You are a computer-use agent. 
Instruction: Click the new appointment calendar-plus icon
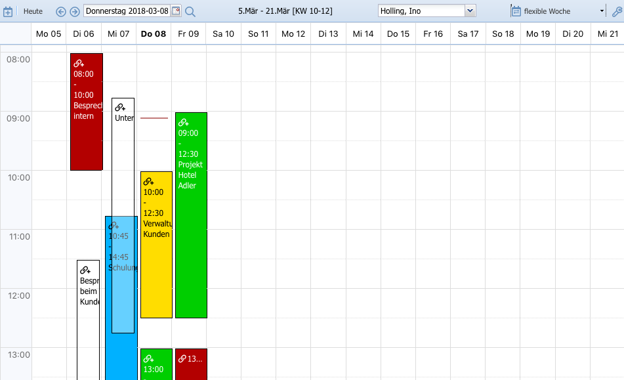coord(8,11)
